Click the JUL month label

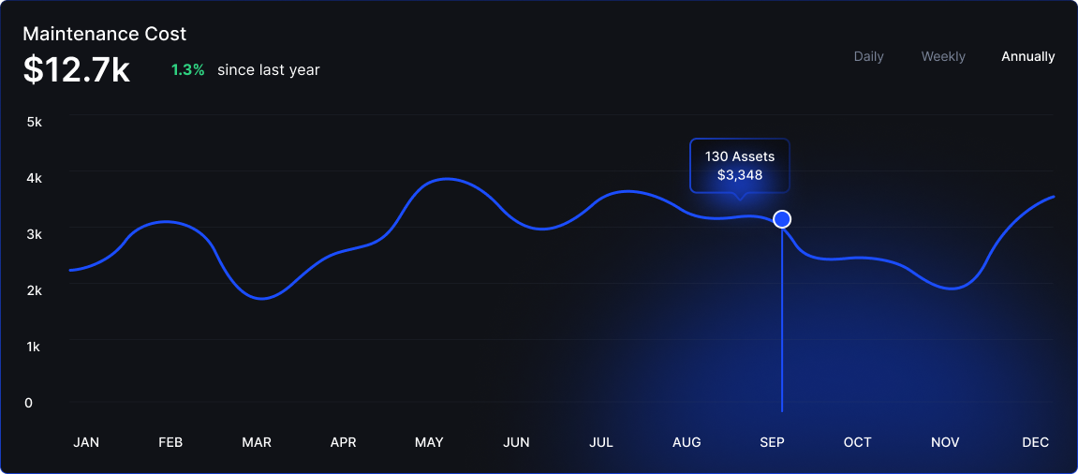click(x=601, y=442)
